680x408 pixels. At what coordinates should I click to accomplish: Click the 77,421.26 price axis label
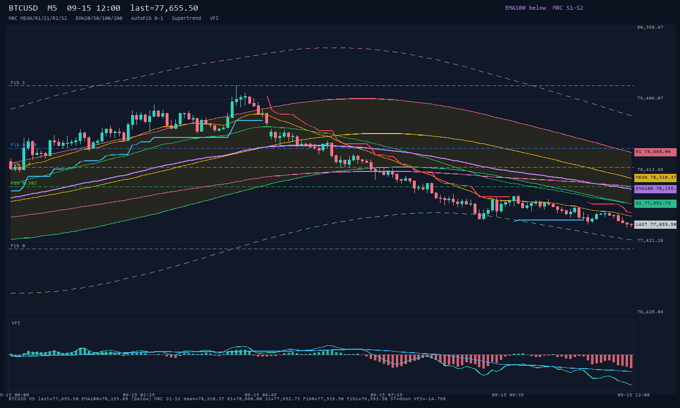(x=650, y=240)
